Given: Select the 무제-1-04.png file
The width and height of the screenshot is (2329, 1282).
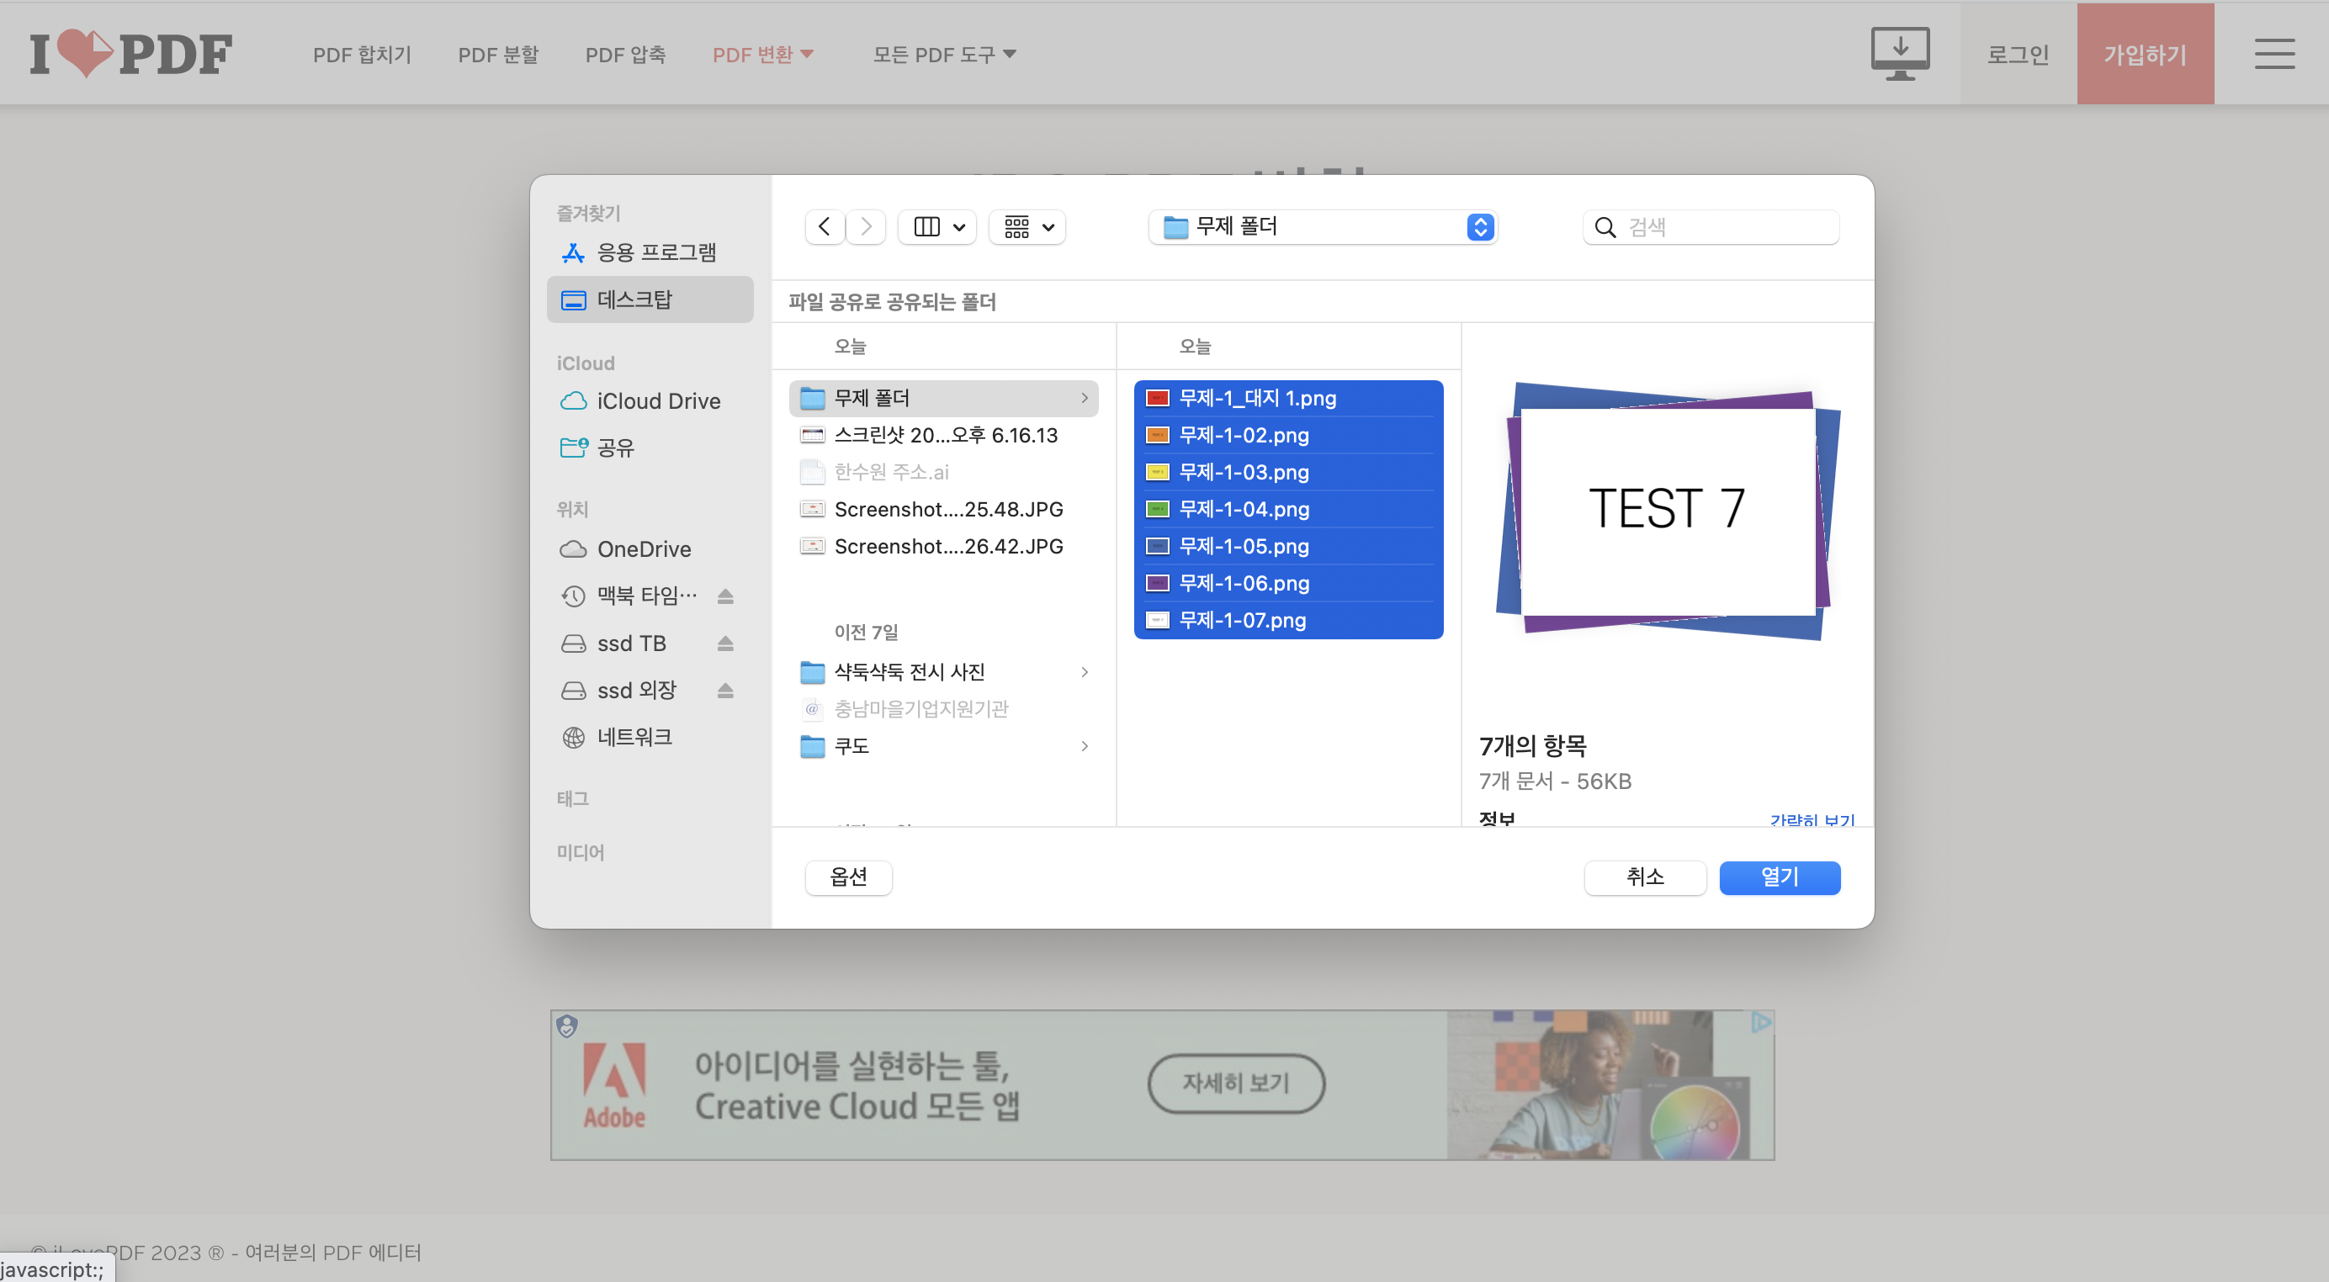Looking at the screenshot, I should [x=1243, y=509].
